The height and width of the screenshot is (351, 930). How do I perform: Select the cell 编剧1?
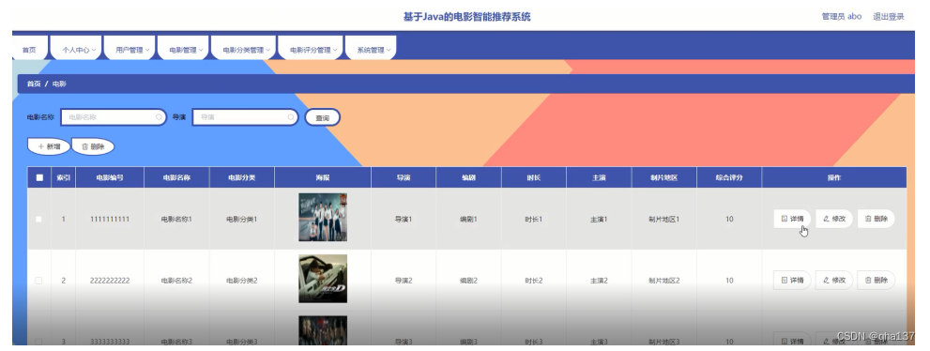click(x=468, y=220)
